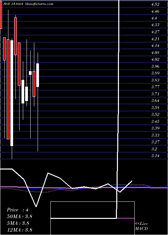This screenshot has height=235, width=168.
Task: Click the 3.45 price axis label
Action: [155, 121]
